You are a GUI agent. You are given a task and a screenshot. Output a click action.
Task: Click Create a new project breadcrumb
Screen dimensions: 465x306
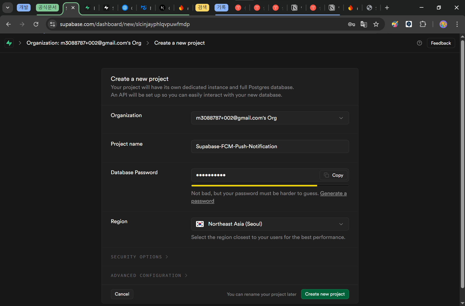[x=179, y=43]
